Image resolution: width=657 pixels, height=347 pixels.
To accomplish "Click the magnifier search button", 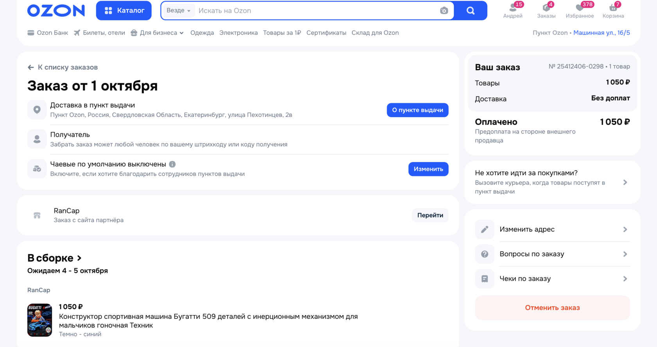I will (x=470, y=11).
